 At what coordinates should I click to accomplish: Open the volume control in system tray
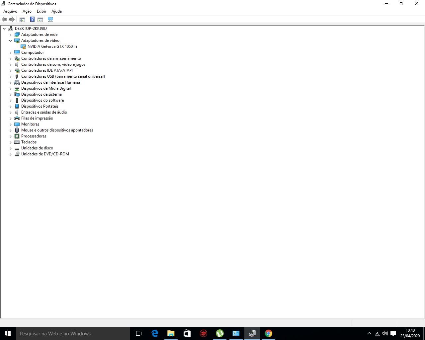click(x=385, y=333)
